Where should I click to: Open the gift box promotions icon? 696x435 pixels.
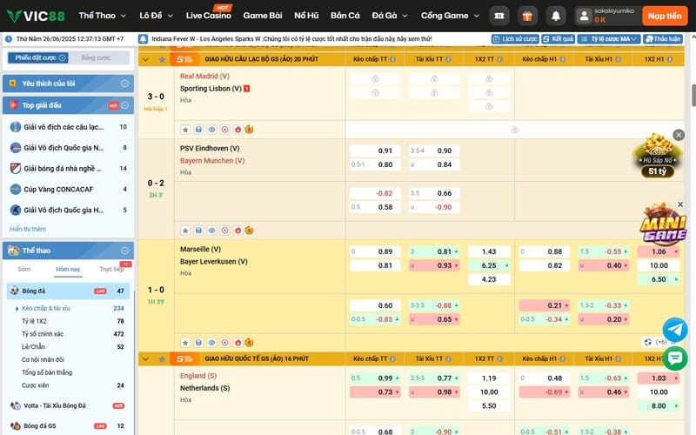(527, 16)
